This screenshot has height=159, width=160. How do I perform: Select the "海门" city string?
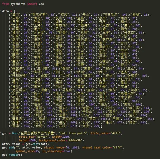pyautogui.click(x=15, y=15)
